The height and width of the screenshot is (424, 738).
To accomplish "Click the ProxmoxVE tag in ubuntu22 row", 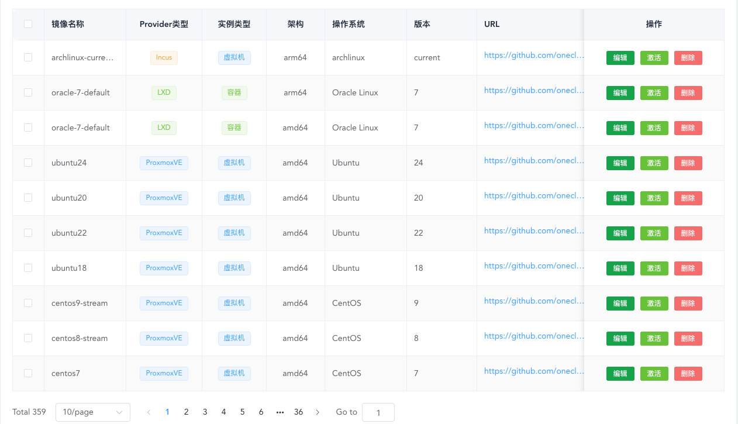I will click(164, 233).
